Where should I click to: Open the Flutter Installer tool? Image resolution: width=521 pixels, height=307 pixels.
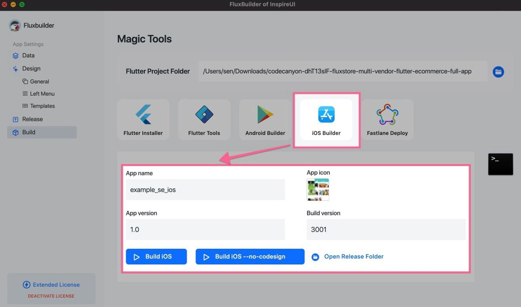point(143,120)
